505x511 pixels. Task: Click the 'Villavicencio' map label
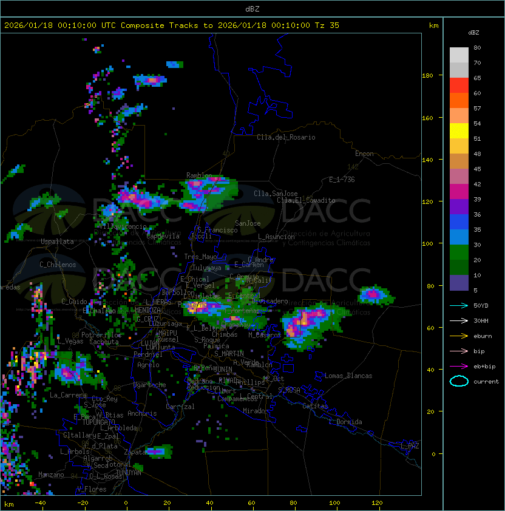123,226
